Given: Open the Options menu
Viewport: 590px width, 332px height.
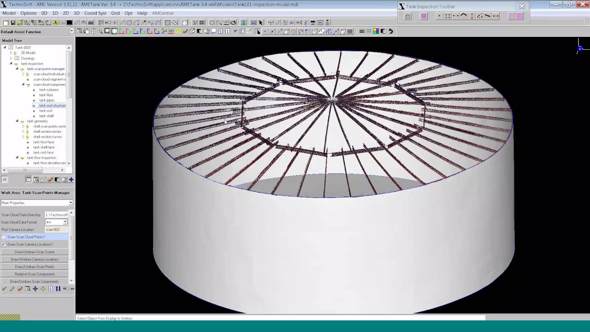Looking at the screenshot, I should click(x=29, y=13).
